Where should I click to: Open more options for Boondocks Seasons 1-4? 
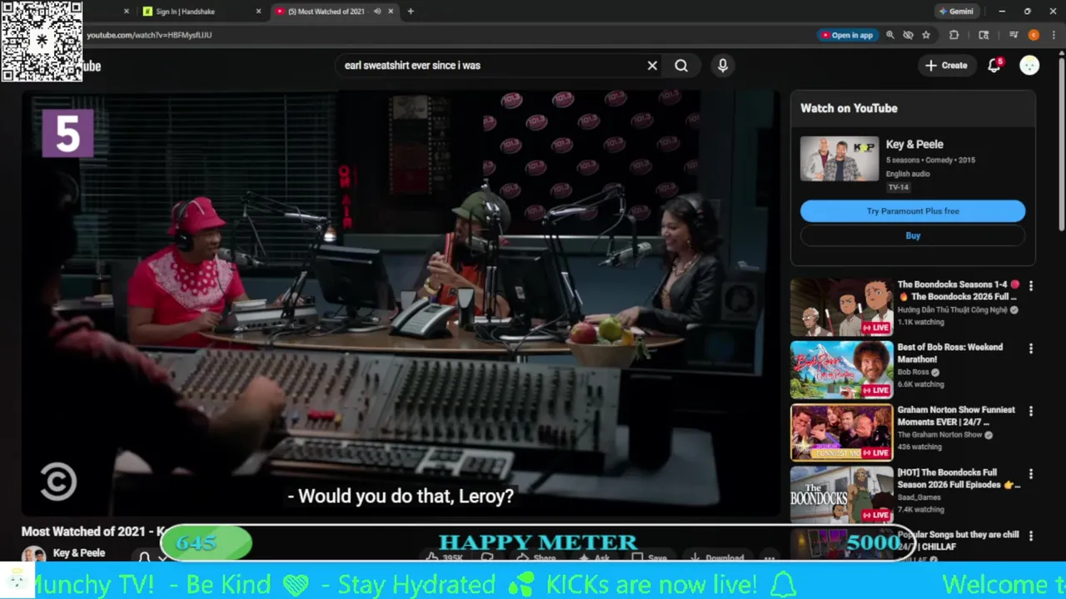(1031, 285)
